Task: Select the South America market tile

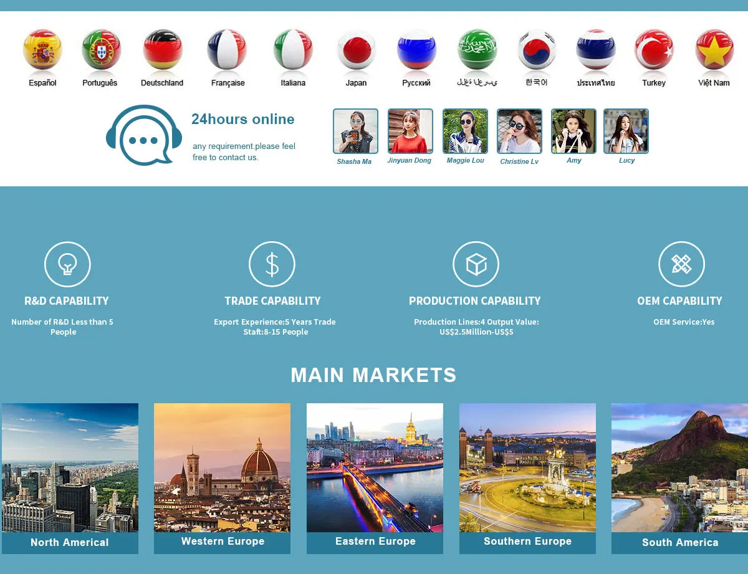Action: (679, 479)
